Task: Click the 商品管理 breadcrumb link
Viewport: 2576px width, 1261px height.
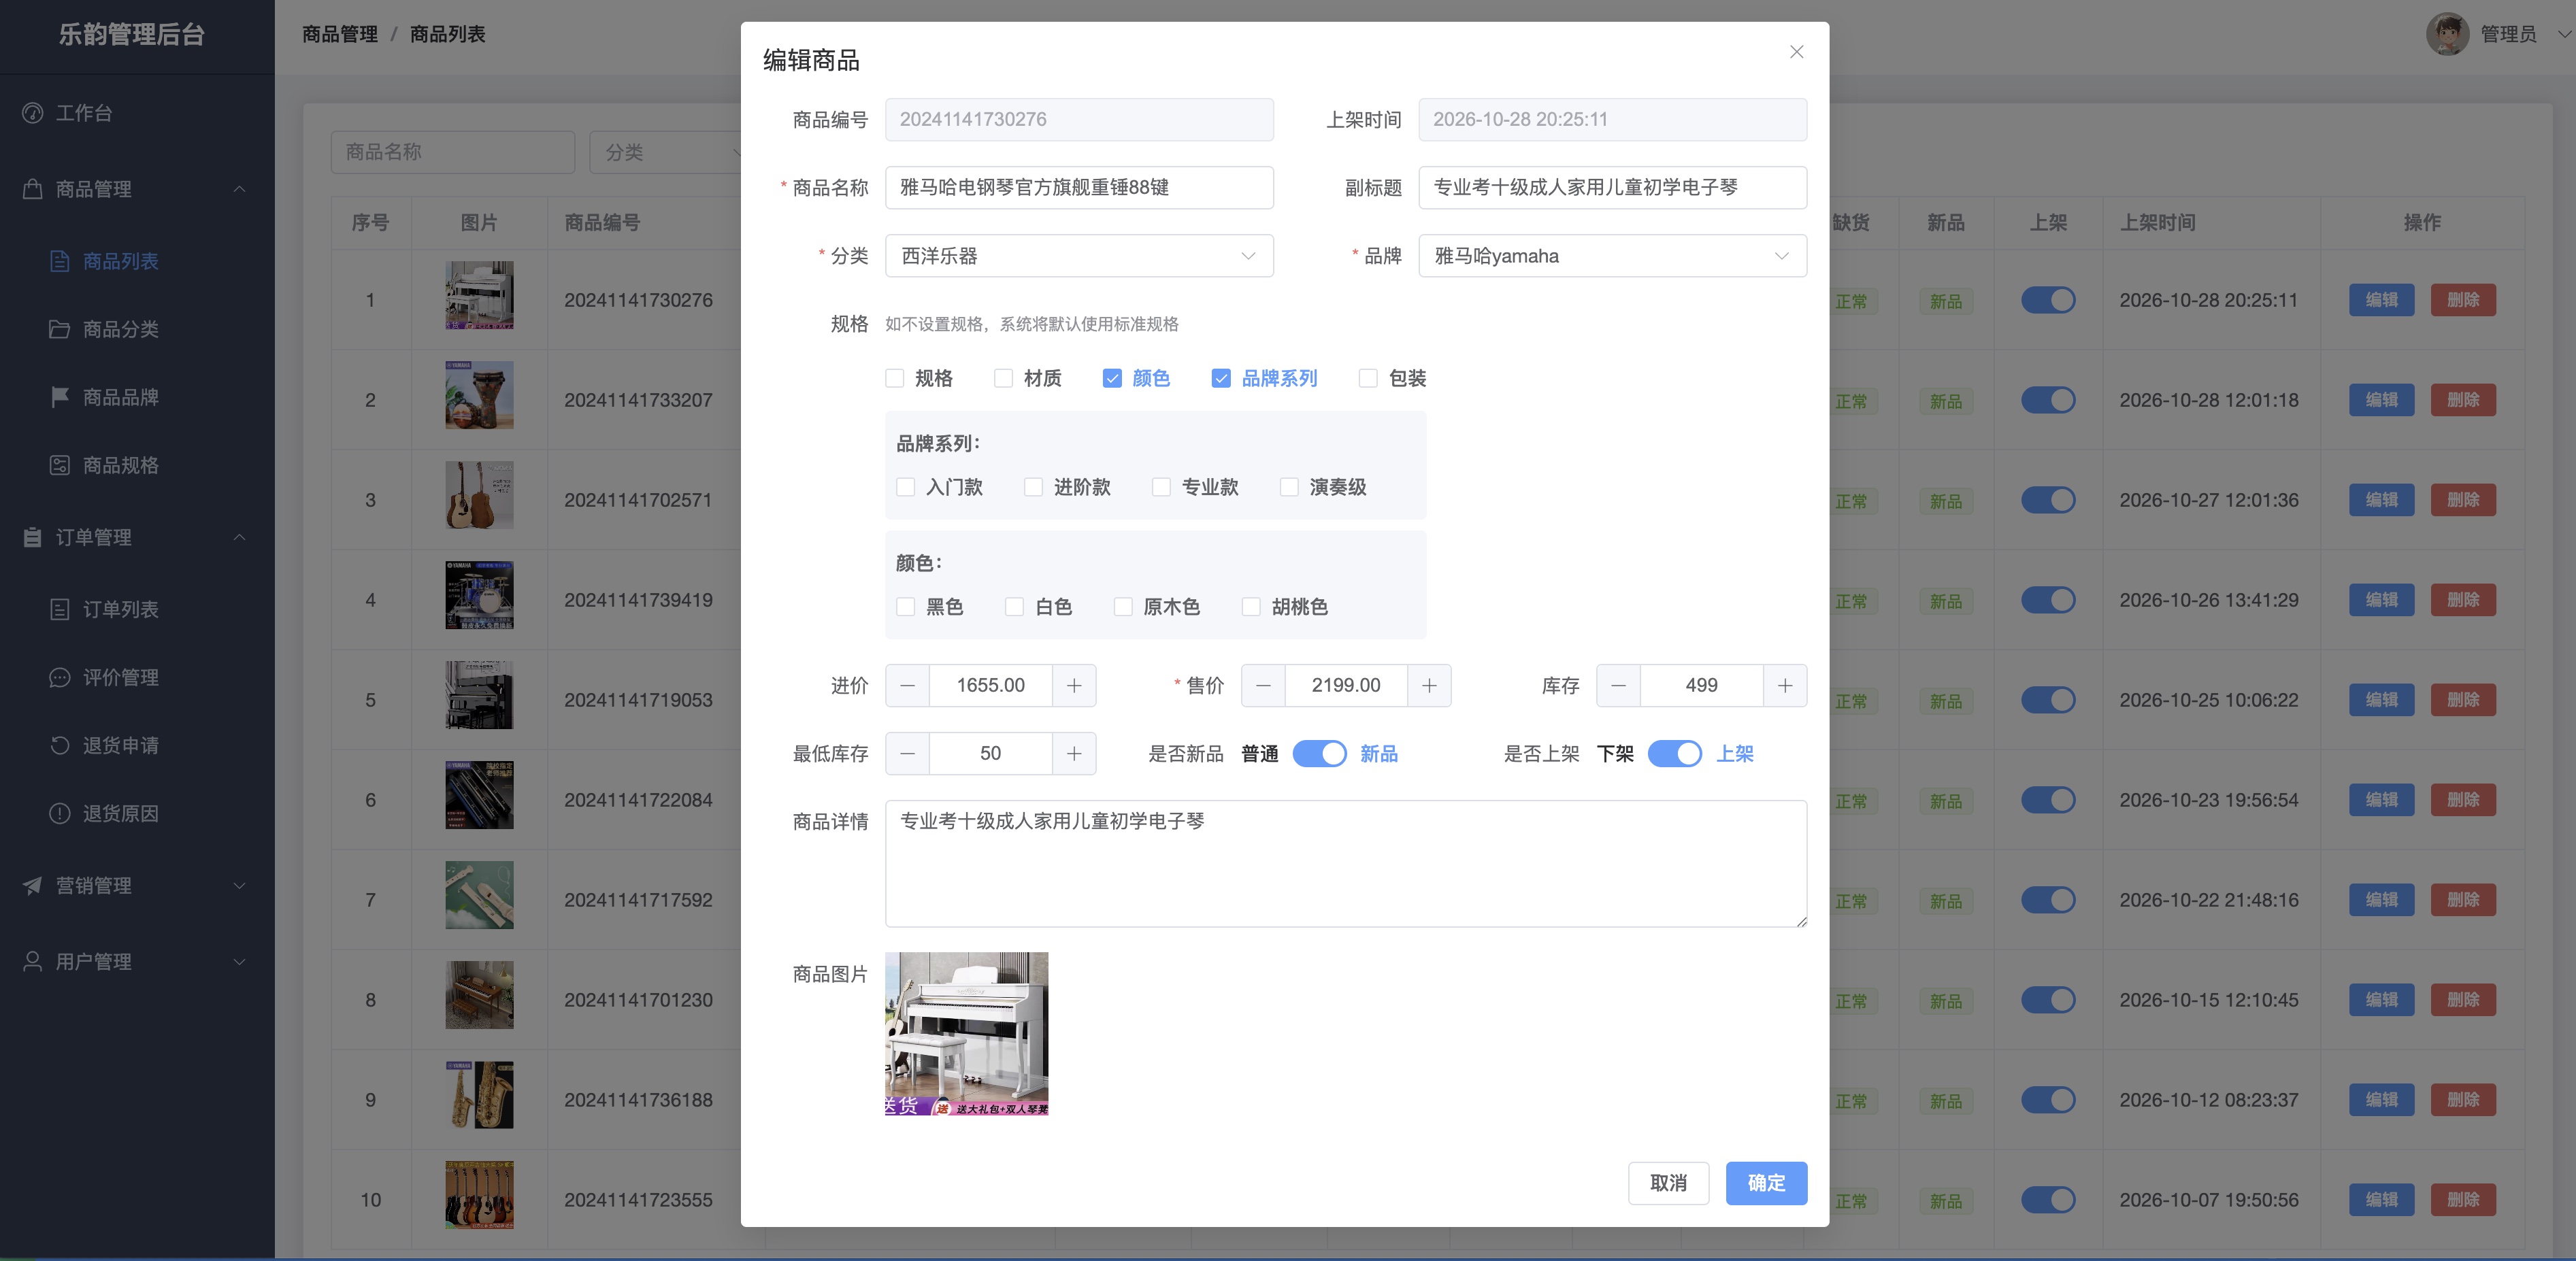Action: tap(340, 34)
